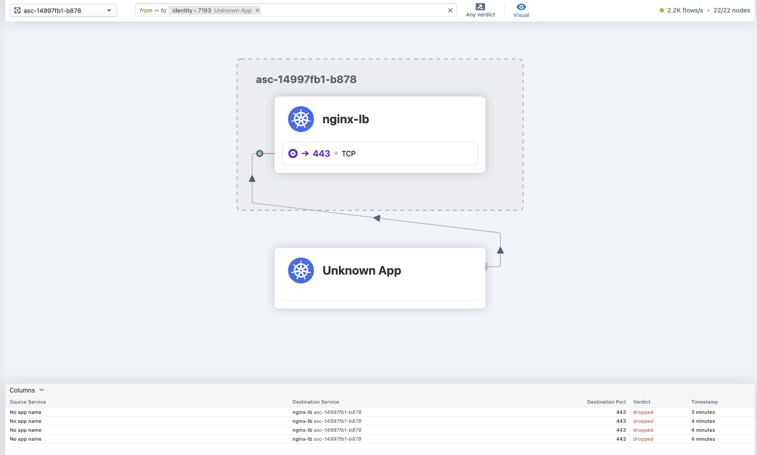Click the Destination Port column header
This screenshot has height=455, width=757.
tap(606, 402)
